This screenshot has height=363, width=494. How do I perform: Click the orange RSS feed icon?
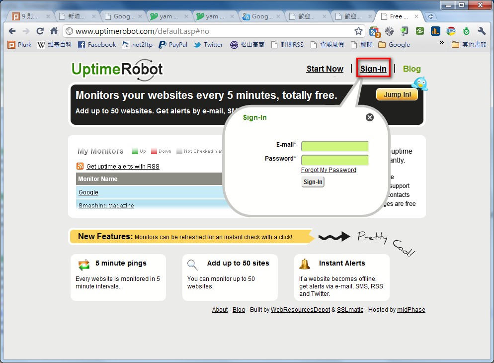80,166
